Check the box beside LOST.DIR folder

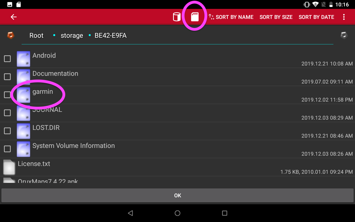(7, 131)
